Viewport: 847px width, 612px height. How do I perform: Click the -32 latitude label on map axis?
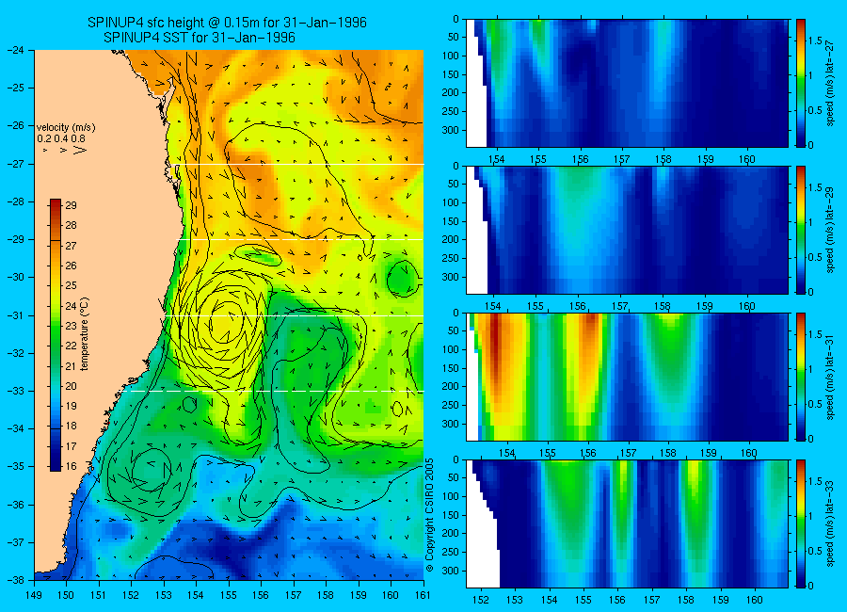click(x=15, y=353)
